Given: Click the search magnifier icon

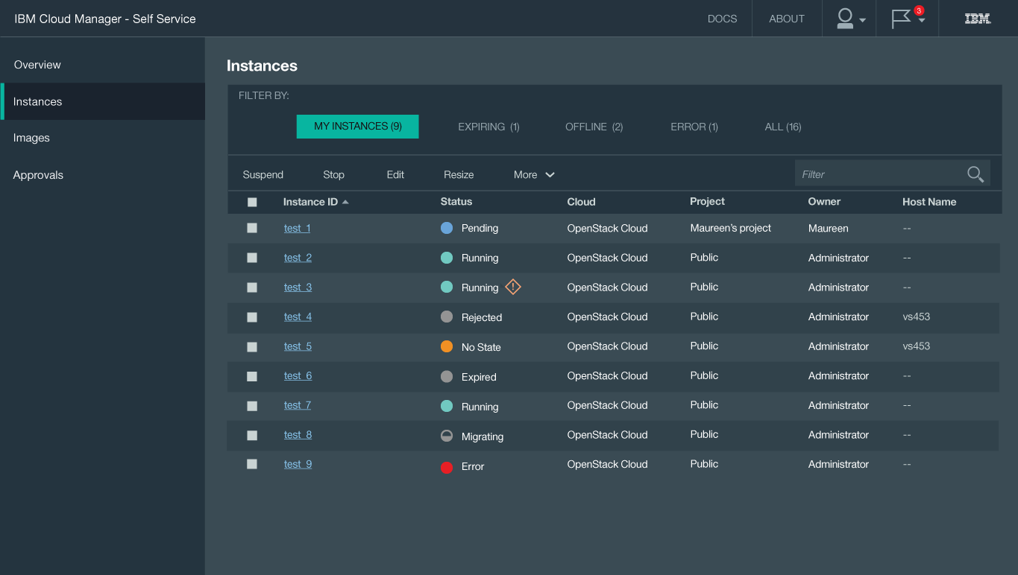Looking at the screenshot, I should tap(975, 174).
